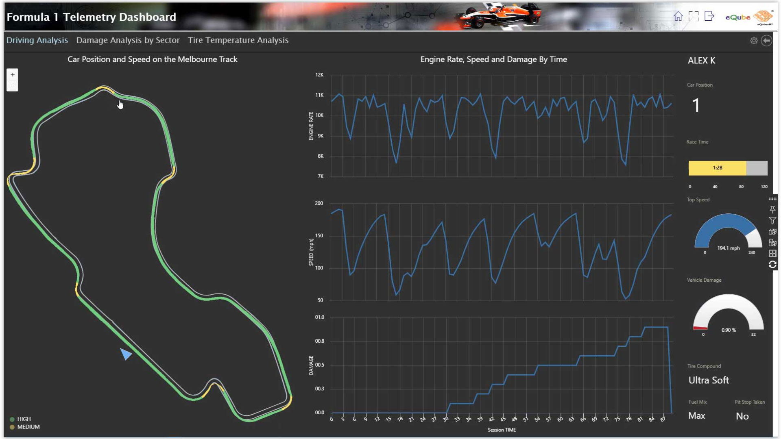Click the Fuel Mix value Max
The height and width of the screenshot is (439, 781).
coord(697,416)
